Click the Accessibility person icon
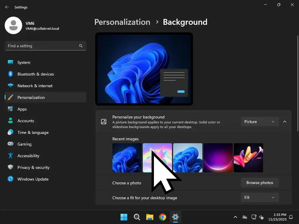Image resolution: width=299 pixels, height=224 pixels. pos(11,156)
